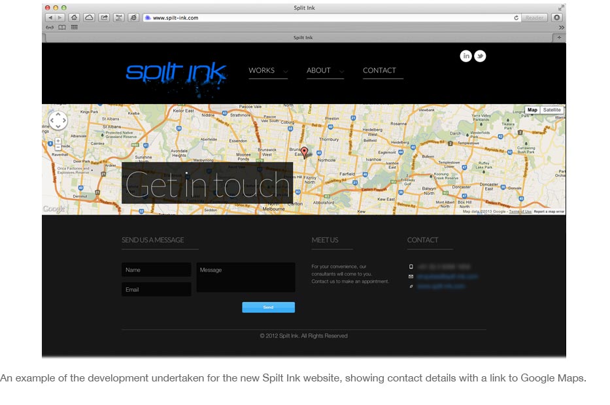Zoom out the map with minus
The width and height of the screenshot is (610, 405).
point(58,147)
